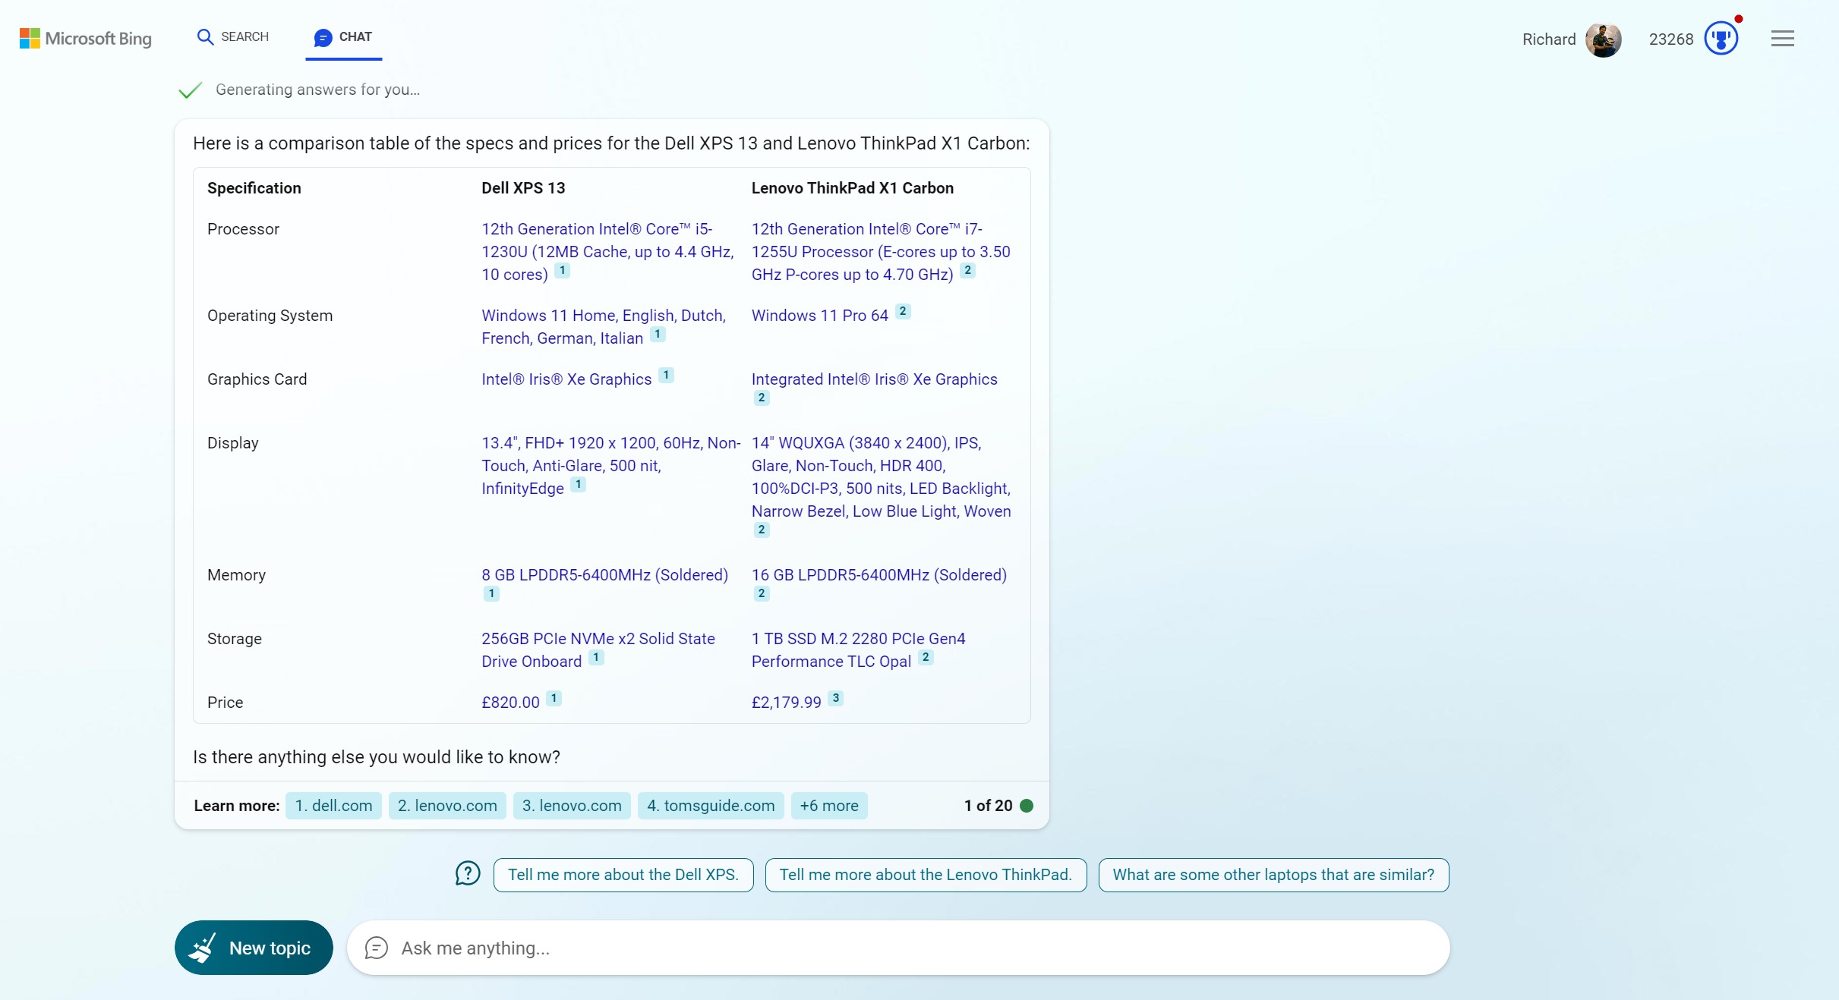Click the New topic rocket icon
The height and width of the screenshot is (1000, 1839).
click(202, 947)
